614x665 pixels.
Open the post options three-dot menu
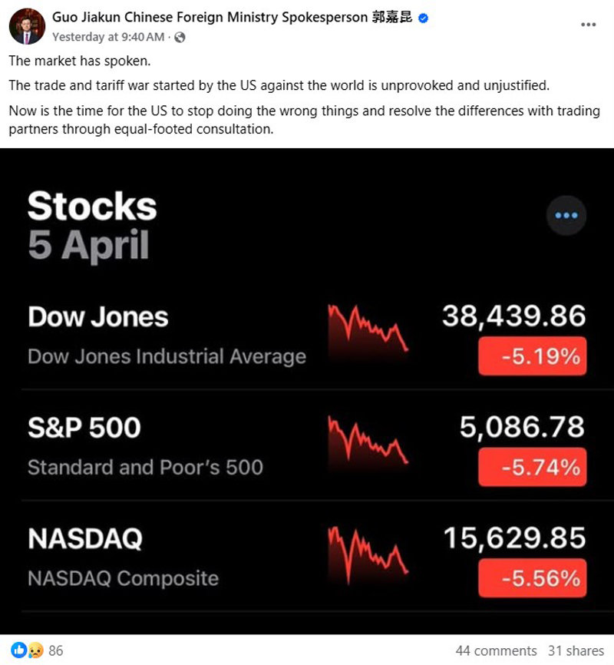(x=589, y=24)
